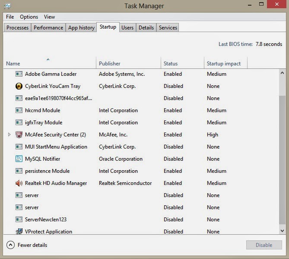289x259 pixels.
Task: Click the Last BIOS time label
Action: pos(235,44)
